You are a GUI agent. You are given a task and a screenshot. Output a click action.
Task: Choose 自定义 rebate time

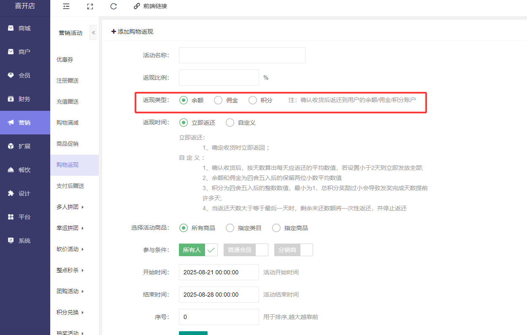tap(241, 123)
